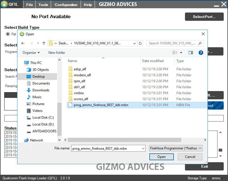Image resolution: width=228 pixels, height=181 pixels.
Task: Select 3D Objects in the sidebar
Action: coord(40,70)
